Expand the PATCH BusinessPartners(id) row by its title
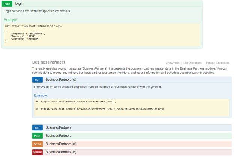This screenshot has width=234, height=157. pos(61,144)
